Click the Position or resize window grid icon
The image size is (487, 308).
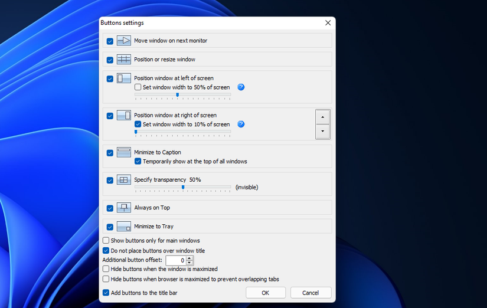pyautogui.click(x=123, y=60)
